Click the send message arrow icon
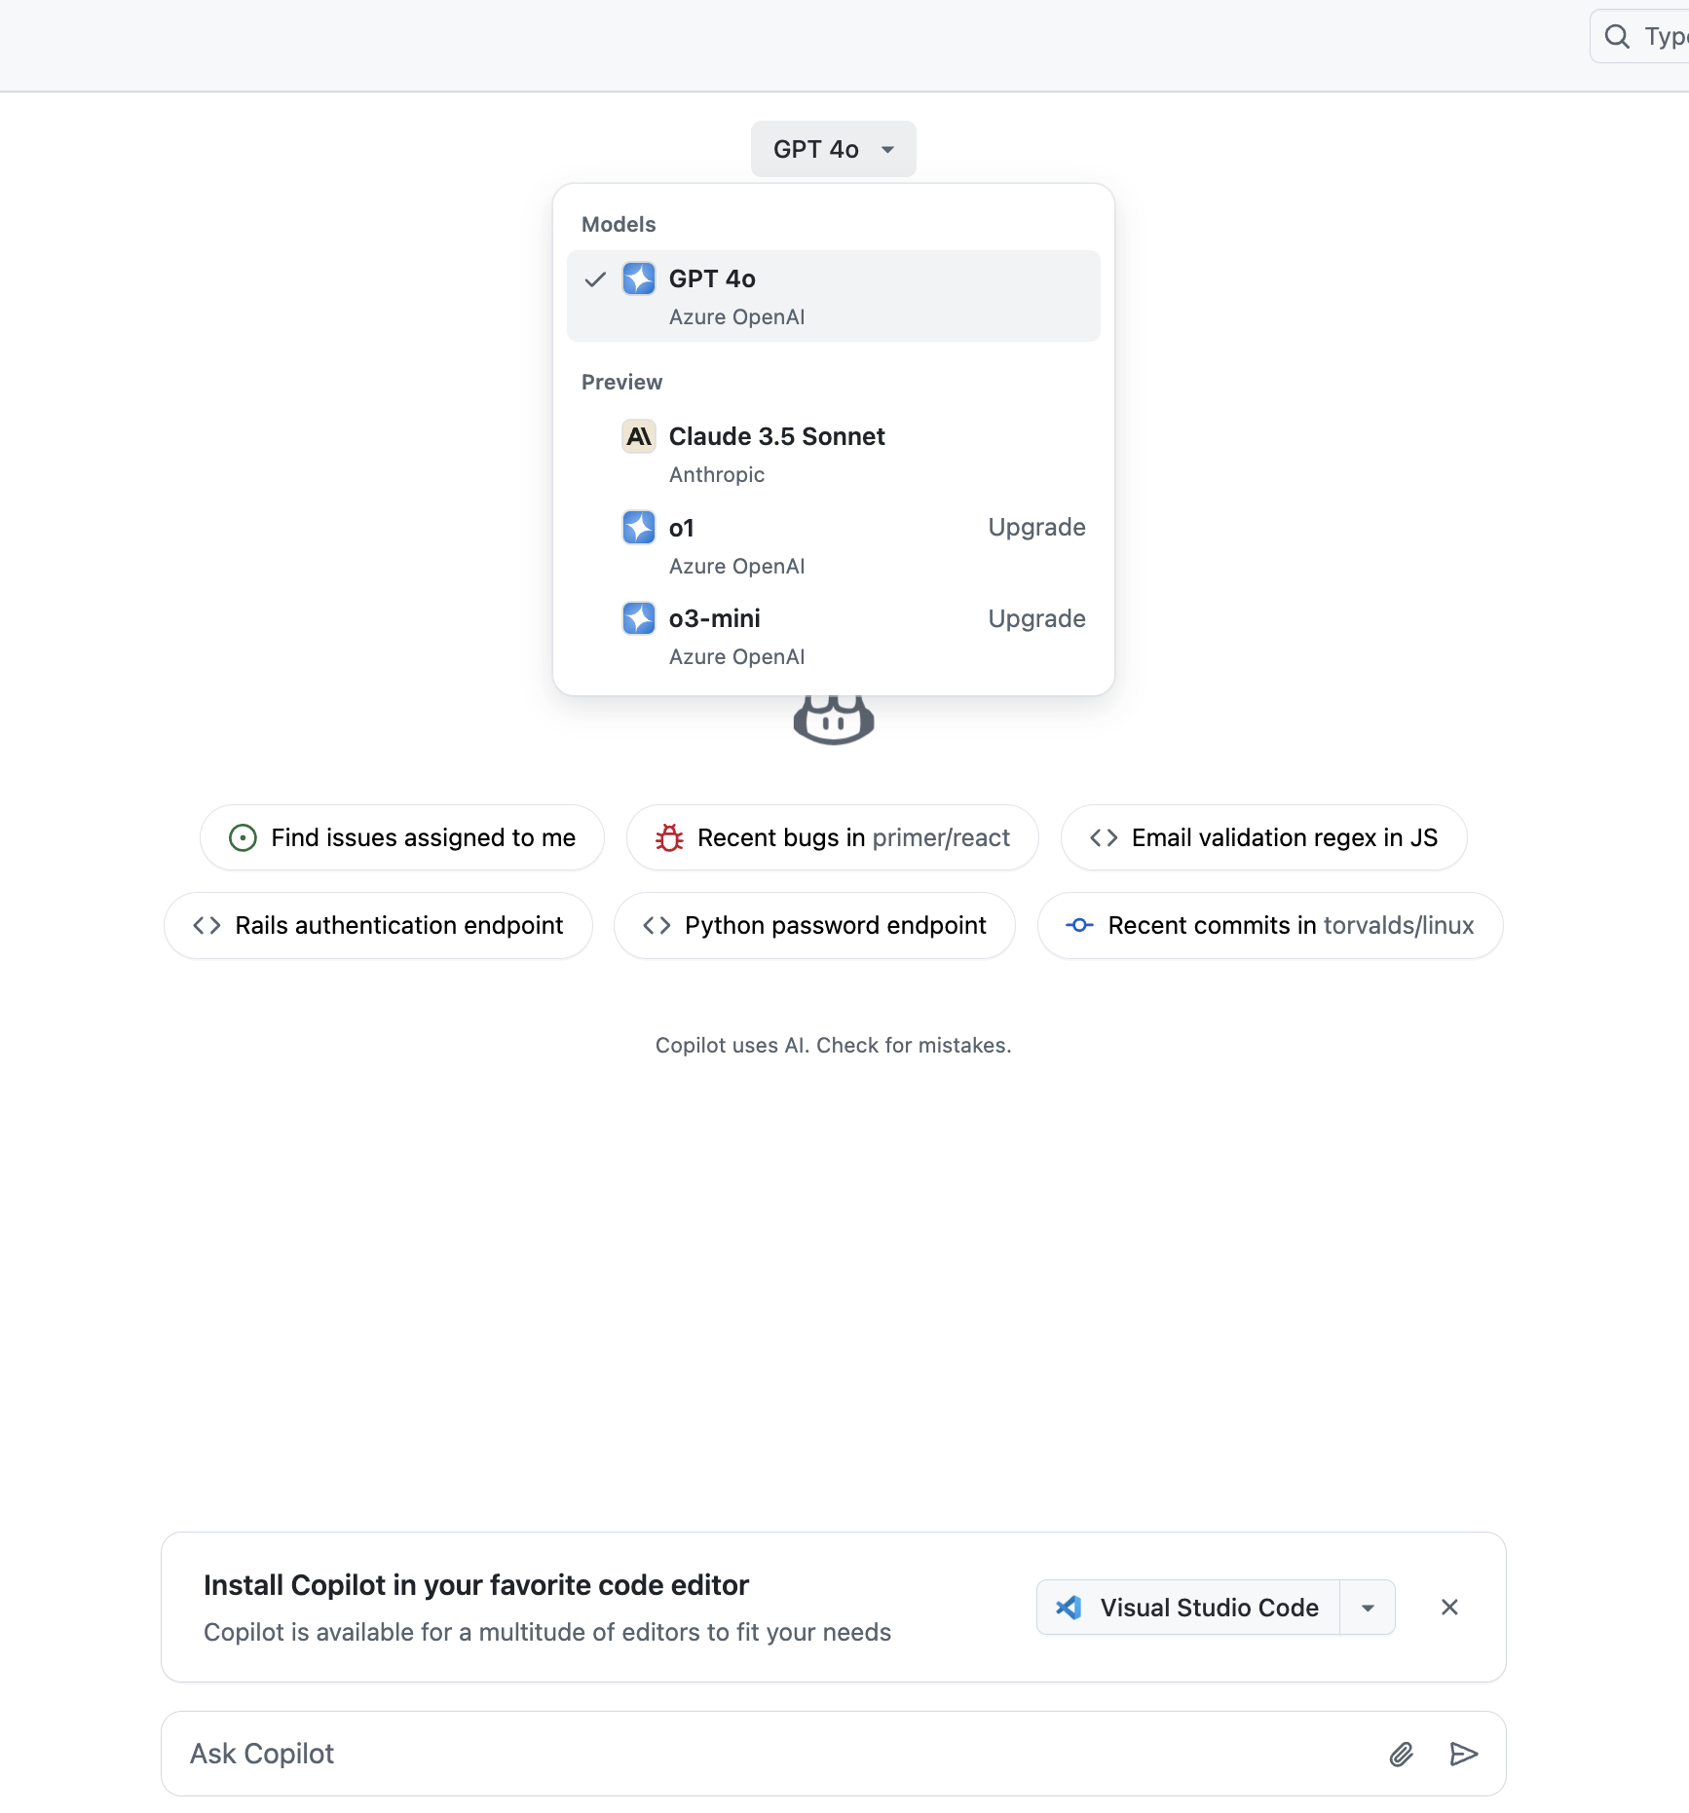The image size is (1689, 1813). click(x=1464, y=1754)
